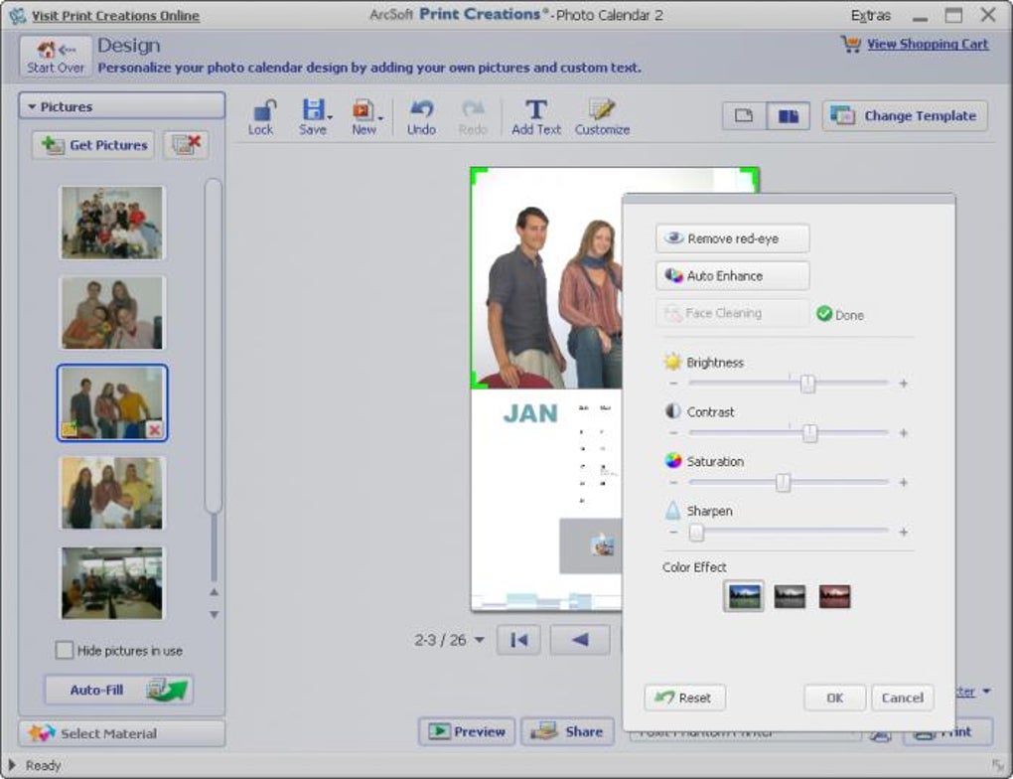Image resolution: width=1013 pixels, height=779 pixels.
Task: Click the brightness minus icon
Action: point(673,384)
